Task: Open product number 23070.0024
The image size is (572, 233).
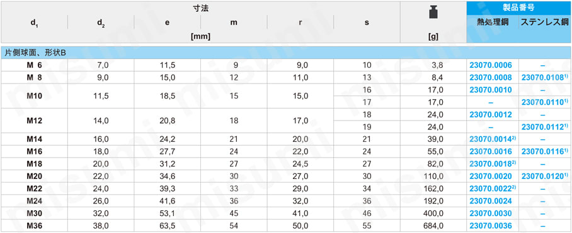Action: 491,201
